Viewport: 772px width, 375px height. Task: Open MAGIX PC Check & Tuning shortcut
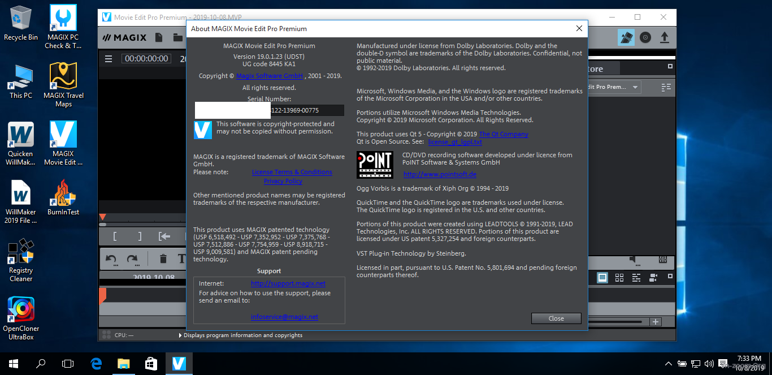coord(63,27)
